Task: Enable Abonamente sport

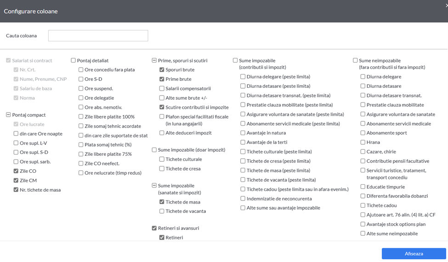Action: click(363, 133)
